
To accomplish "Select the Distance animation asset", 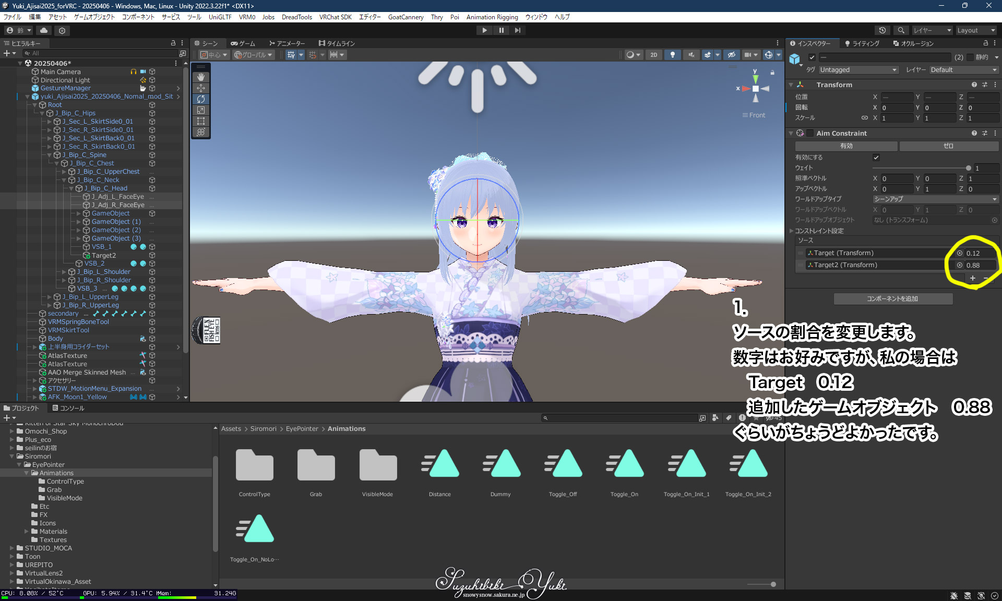I will [439, 464].
